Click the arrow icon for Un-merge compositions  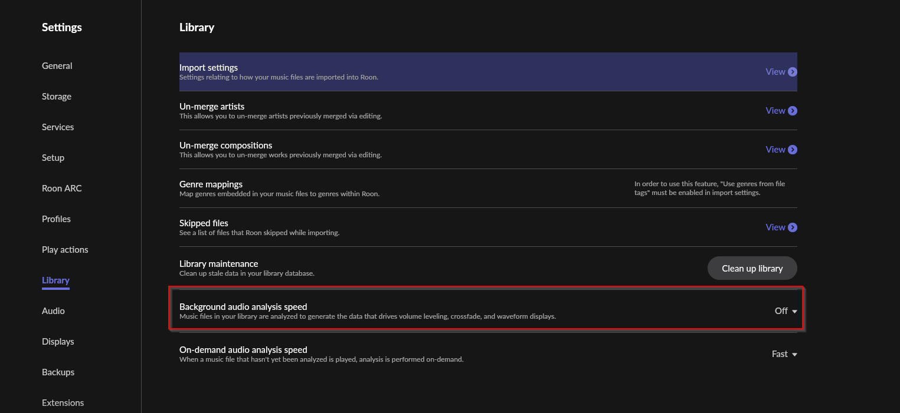(x=793, y=150)
